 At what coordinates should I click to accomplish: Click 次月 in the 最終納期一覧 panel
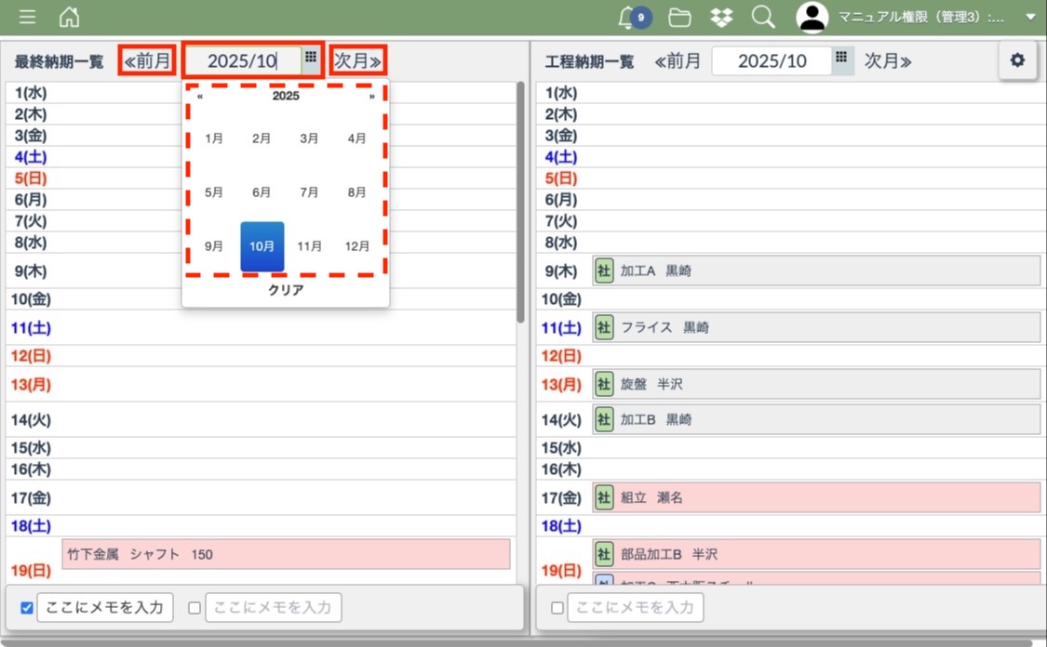[358, 61]
